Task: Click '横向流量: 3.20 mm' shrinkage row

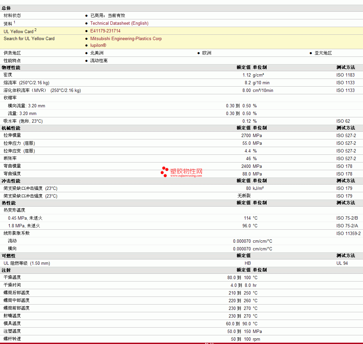Action: click(27, 106)
